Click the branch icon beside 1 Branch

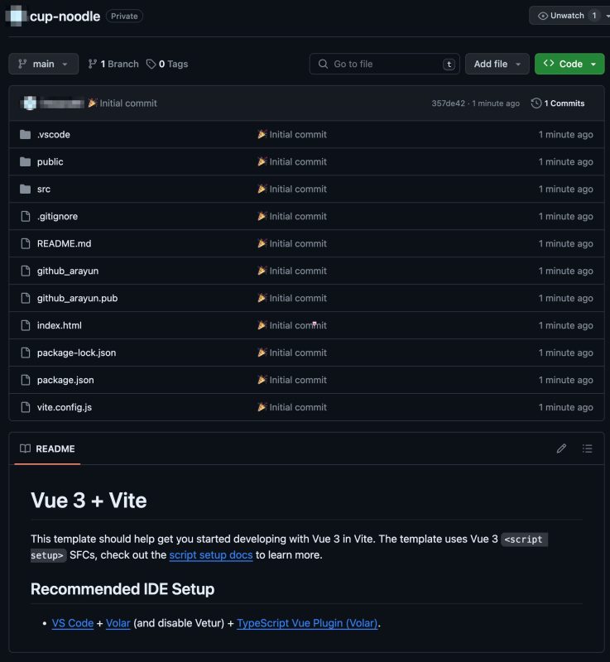(x=92, y=64)
